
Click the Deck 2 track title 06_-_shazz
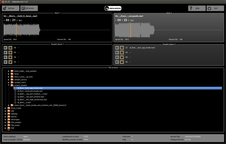[x=129, y=16]
